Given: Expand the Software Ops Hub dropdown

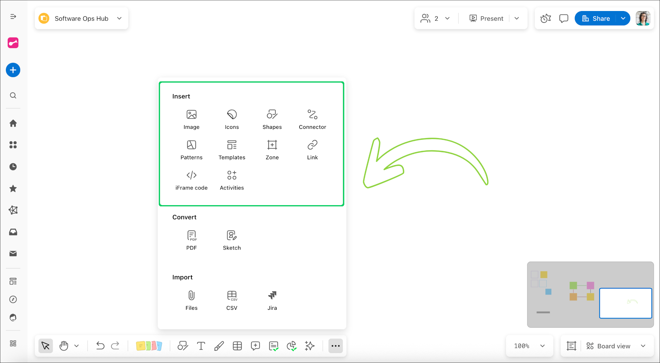Looking at the screenshot, I should [119, 18].
